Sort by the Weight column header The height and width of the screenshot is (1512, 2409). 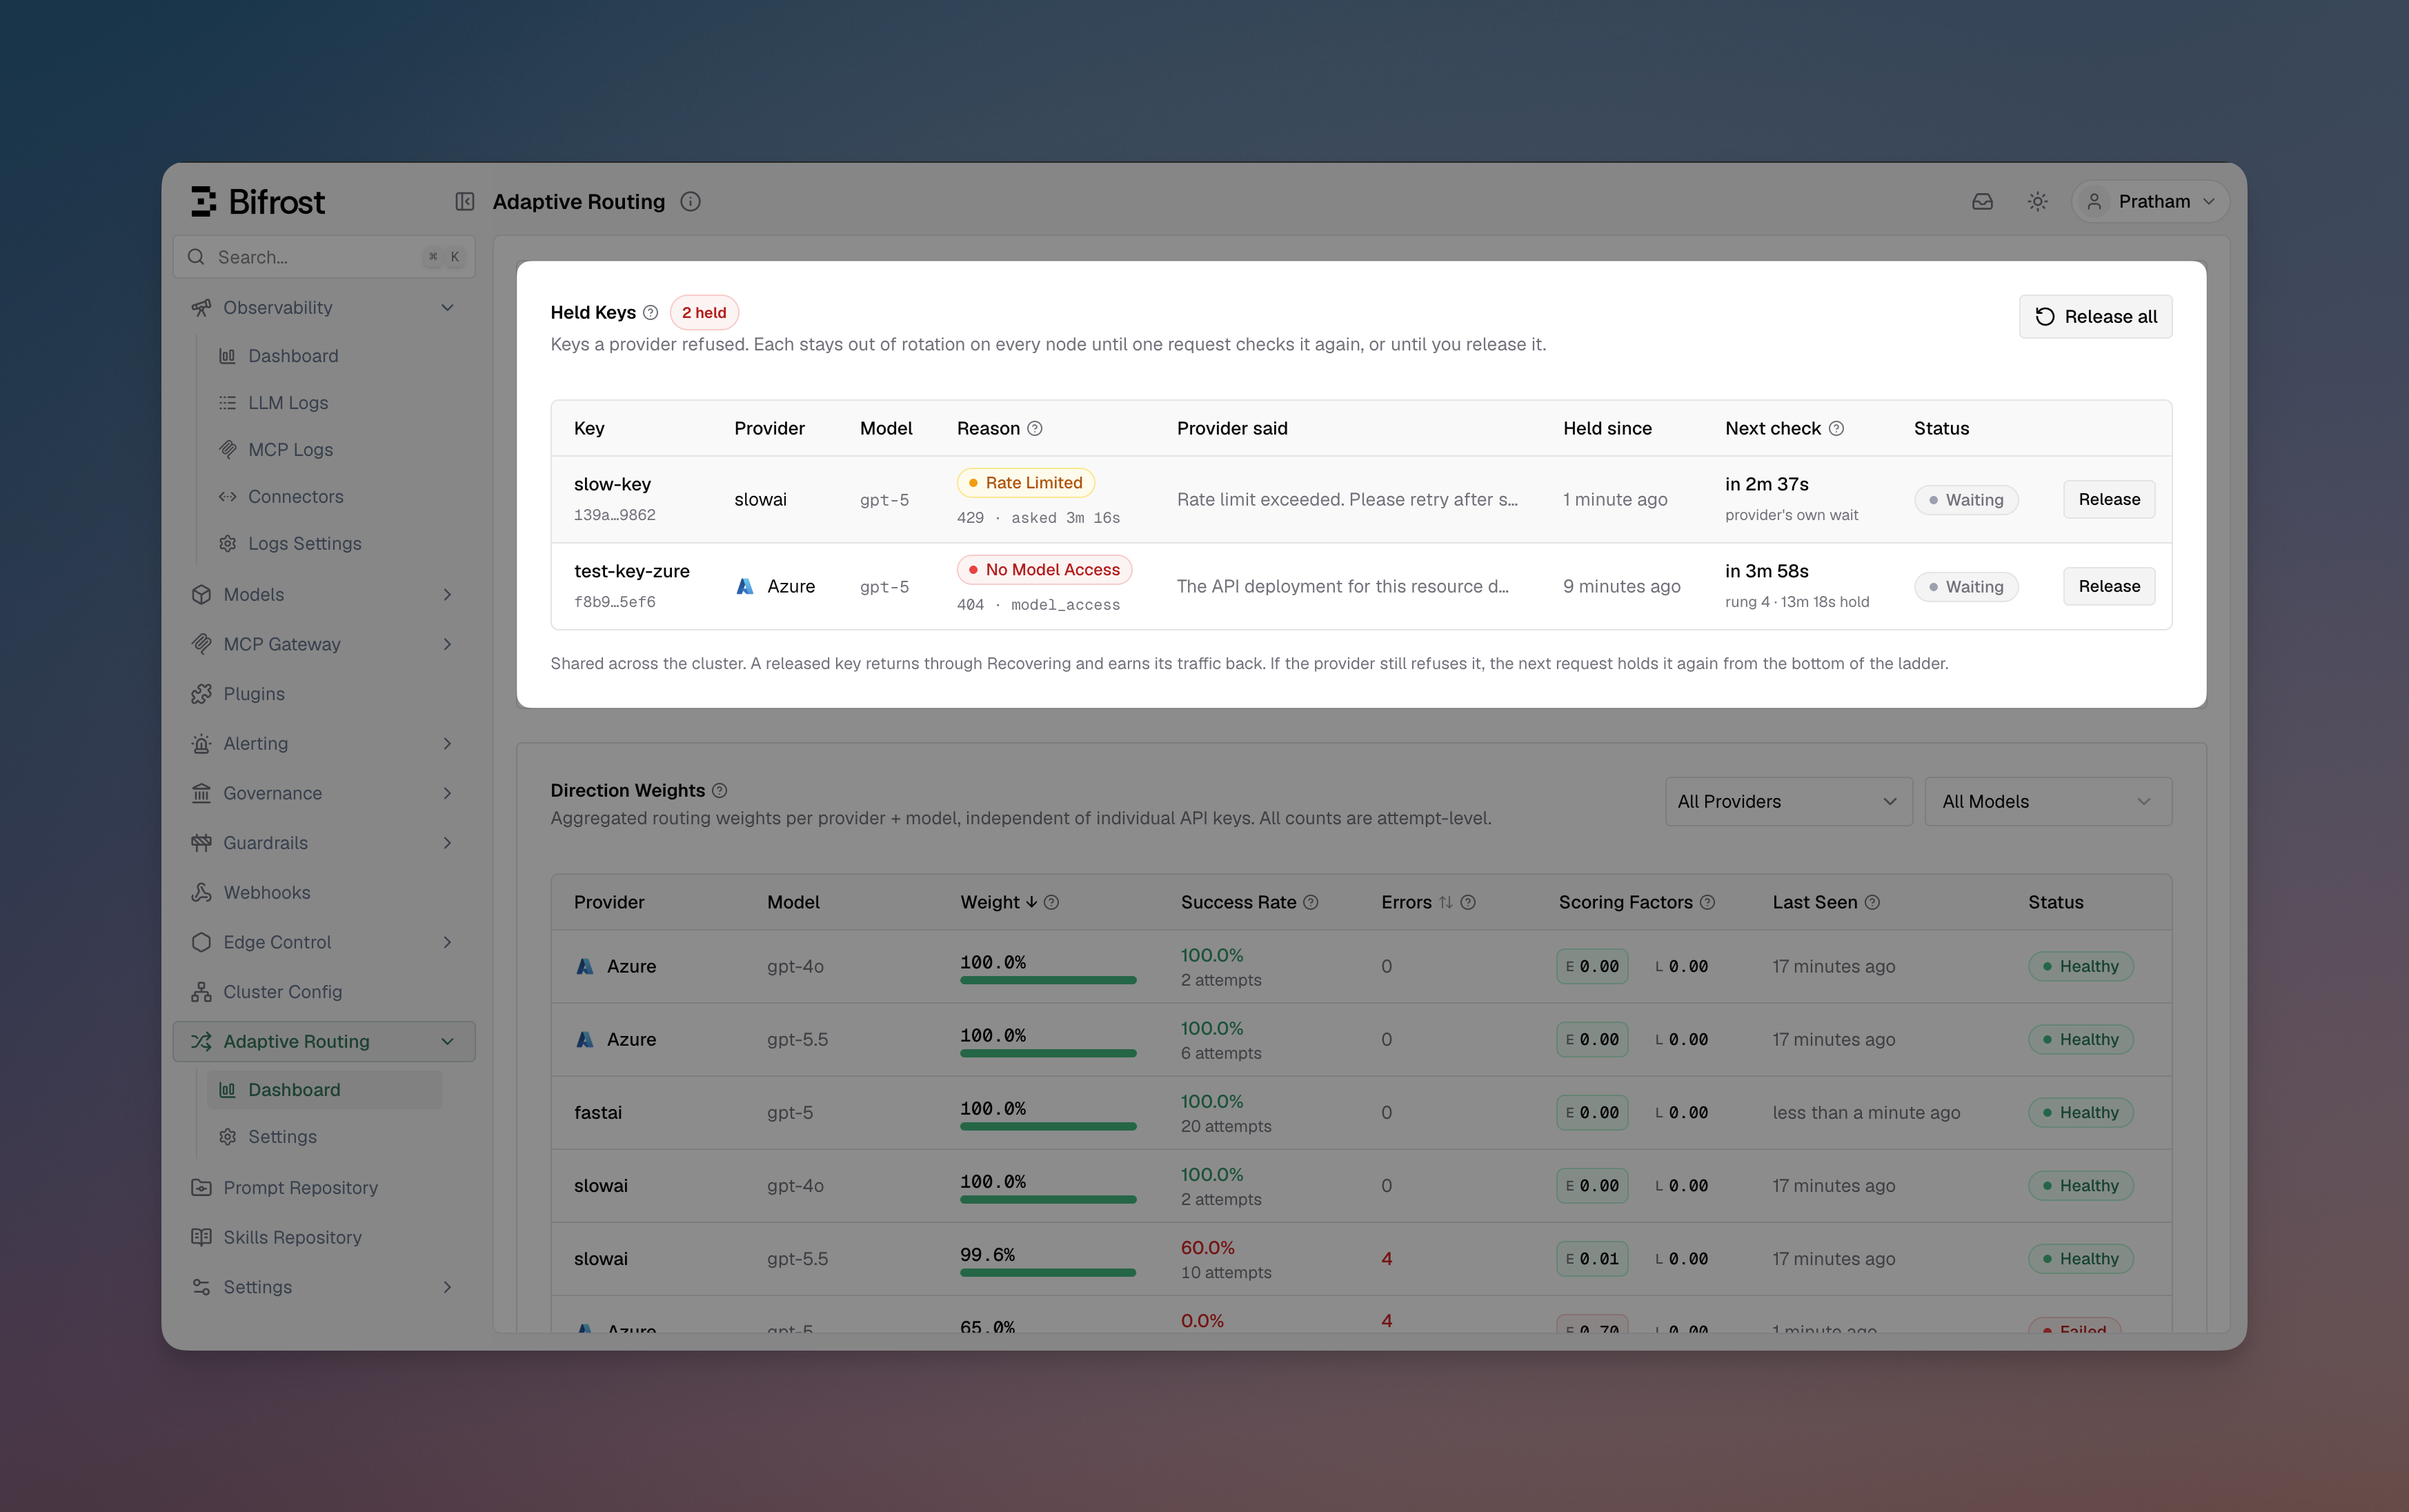click(998, 903)
